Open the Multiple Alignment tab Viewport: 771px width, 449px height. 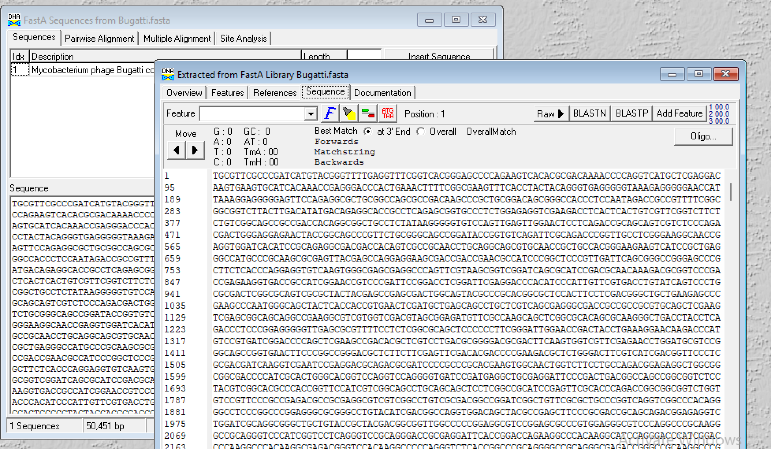tap(177, 39)
